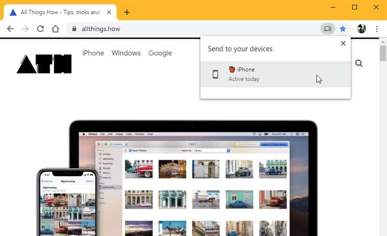387x236 pixels.
Task: Go back to the previous page
Action: (x=10, y=29)
